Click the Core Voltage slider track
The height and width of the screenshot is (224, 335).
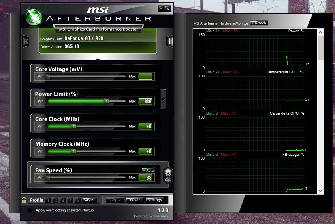(x=87, y=76)
